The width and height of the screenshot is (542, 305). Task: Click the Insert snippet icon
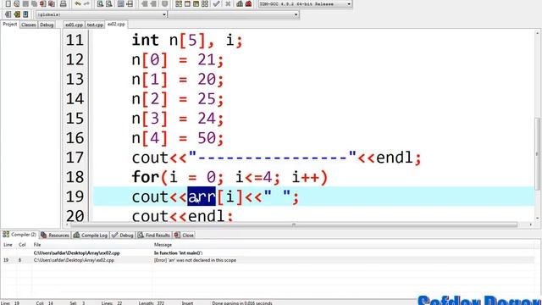[x=8, y=14]
